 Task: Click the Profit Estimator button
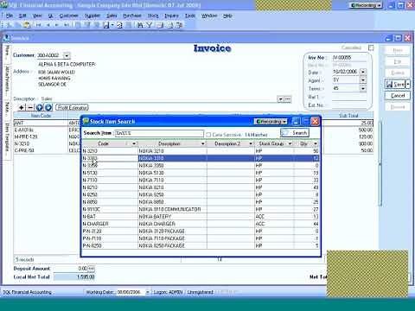click(72, 107)
